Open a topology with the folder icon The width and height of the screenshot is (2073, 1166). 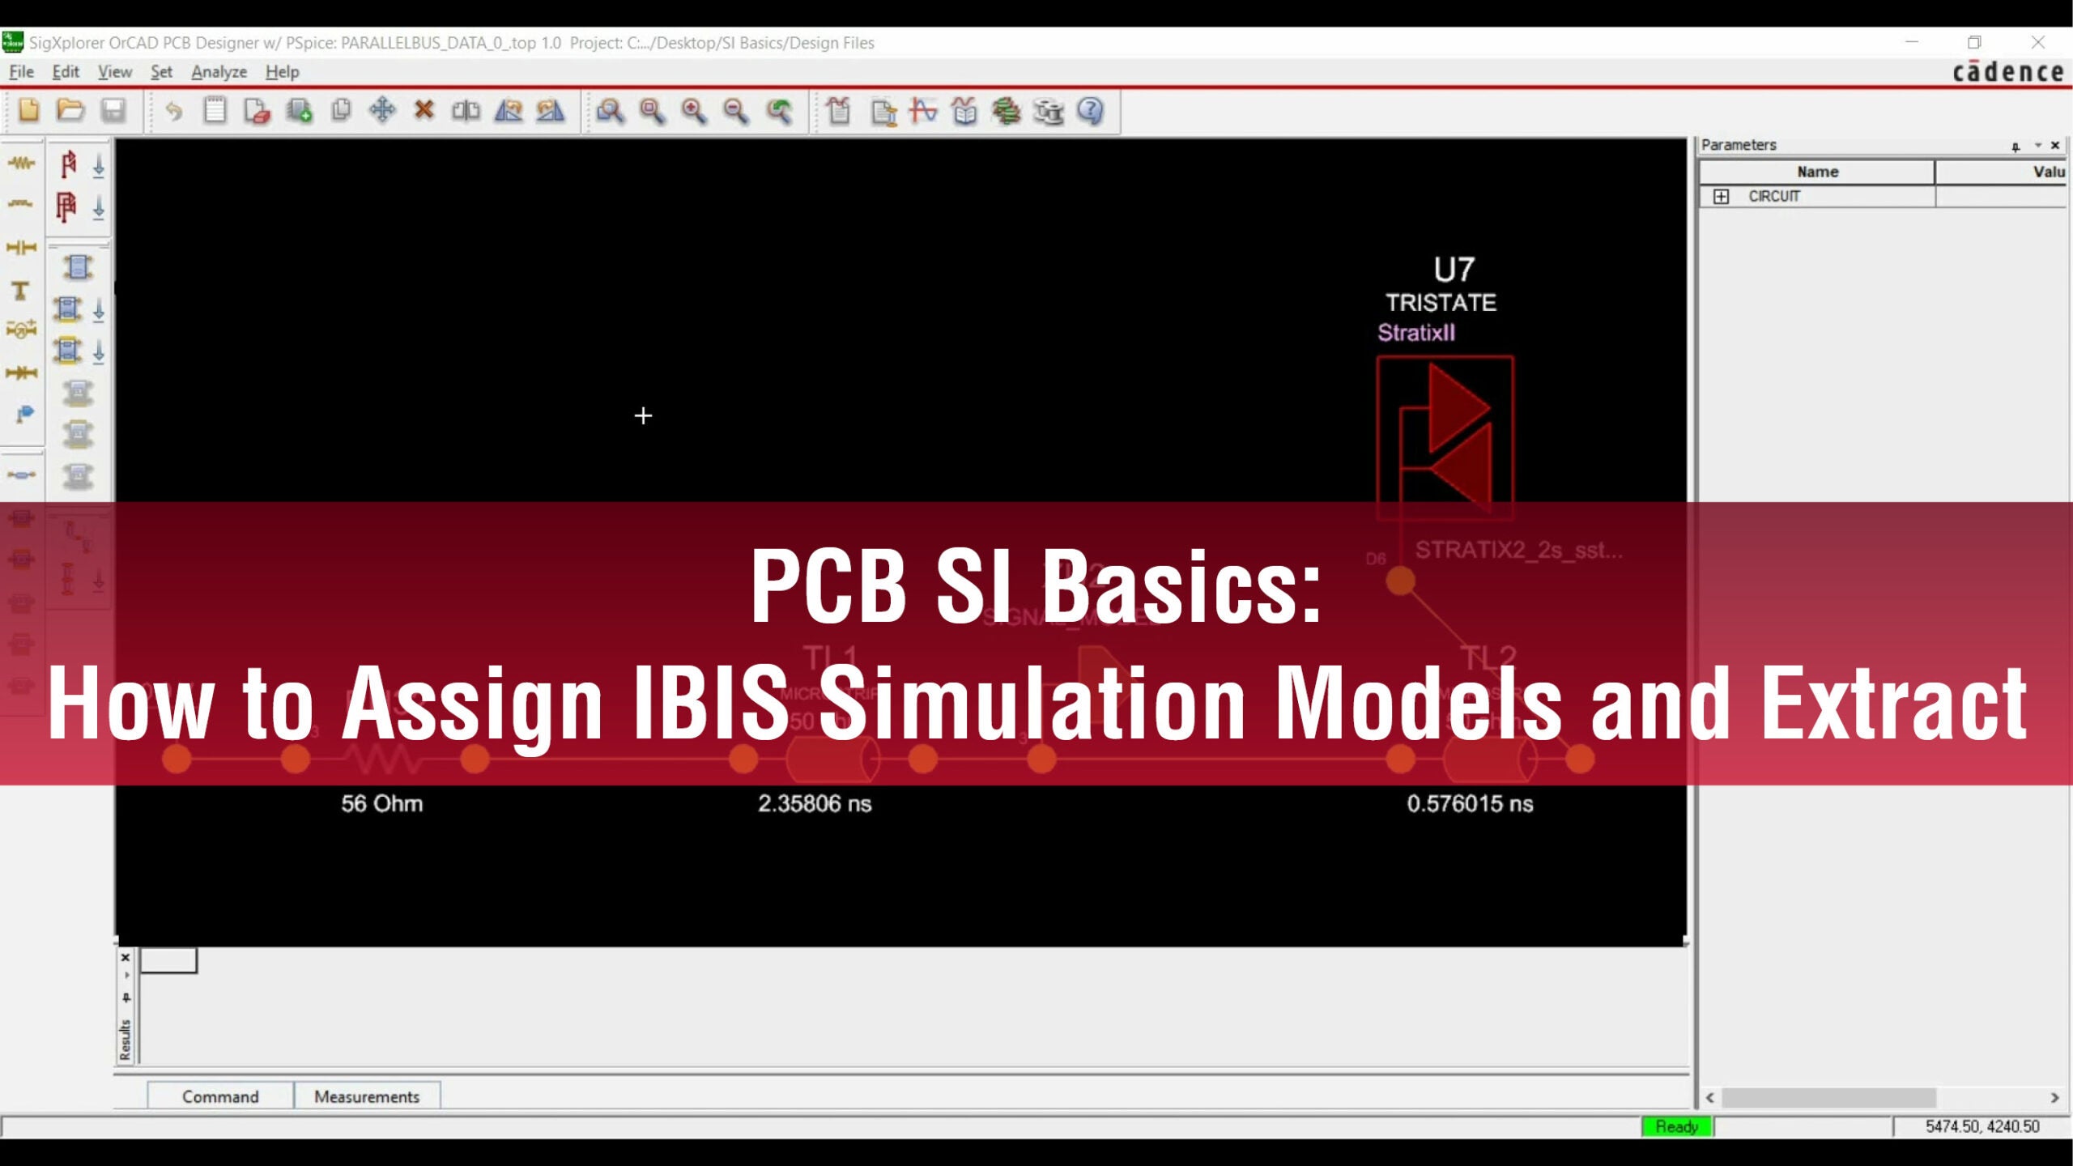(70, 110)
